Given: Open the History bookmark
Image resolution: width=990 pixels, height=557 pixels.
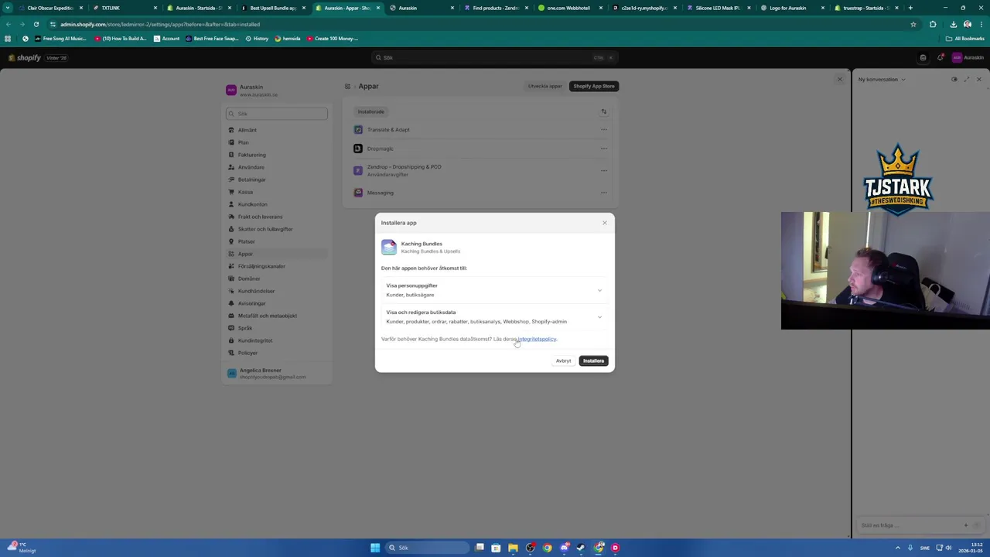Looking at the screenshot, I should (257, 39).
